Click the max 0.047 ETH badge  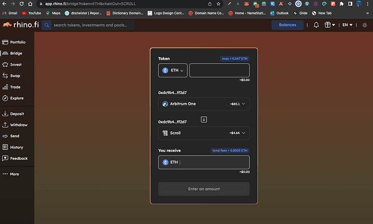(234, 59)
